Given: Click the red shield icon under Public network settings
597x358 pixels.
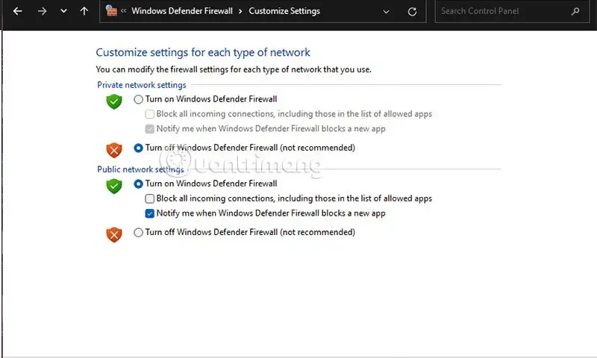Looking at the screenshot, I should point(114,235).
